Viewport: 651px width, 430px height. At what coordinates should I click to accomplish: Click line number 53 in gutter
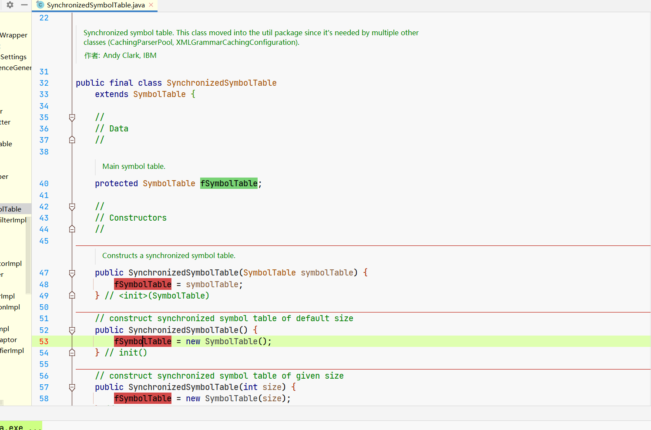point(44,342)
